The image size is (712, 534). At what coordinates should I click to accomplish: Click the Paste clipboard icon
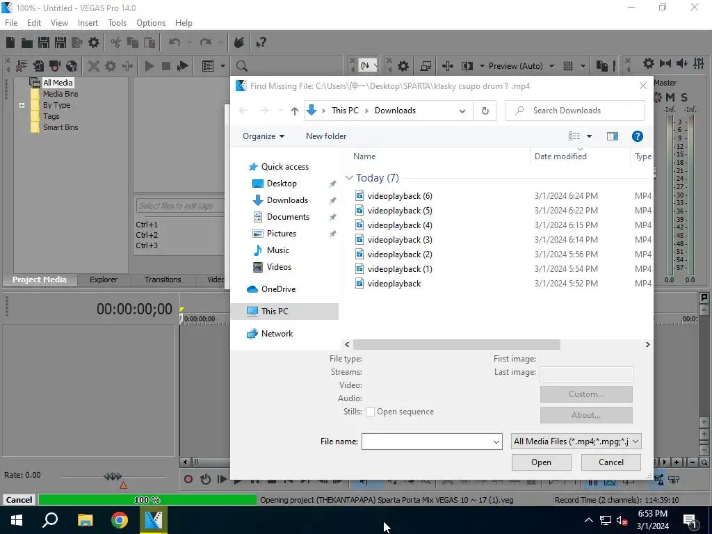click(x=149, y=42)
